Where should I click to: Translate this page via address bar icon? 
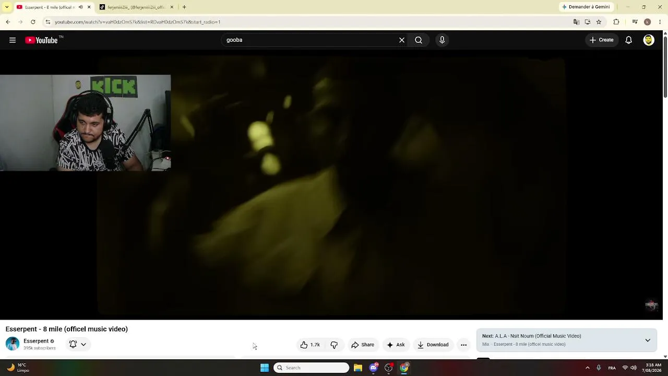click(x=576, y=22)
